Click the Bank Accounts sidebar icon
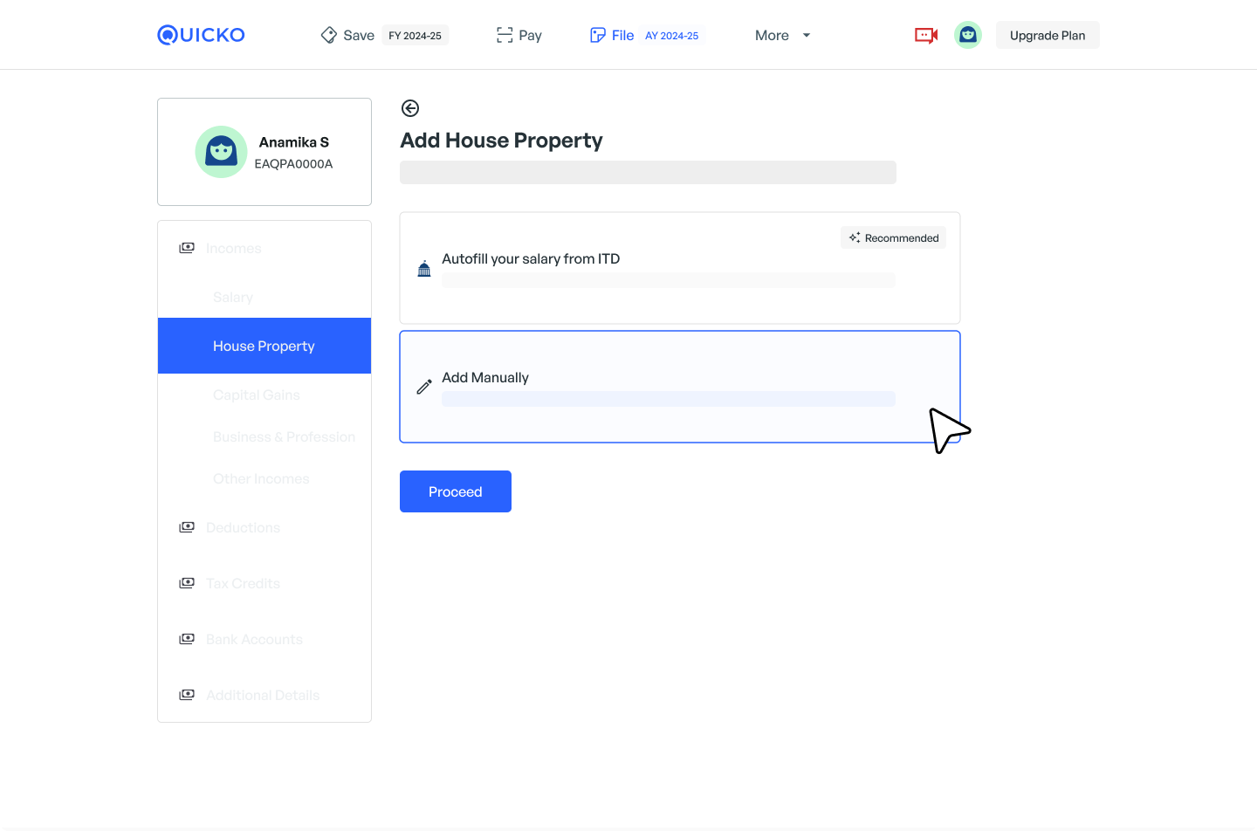This screenshot has height=831, width=1257. coord(187,639)
